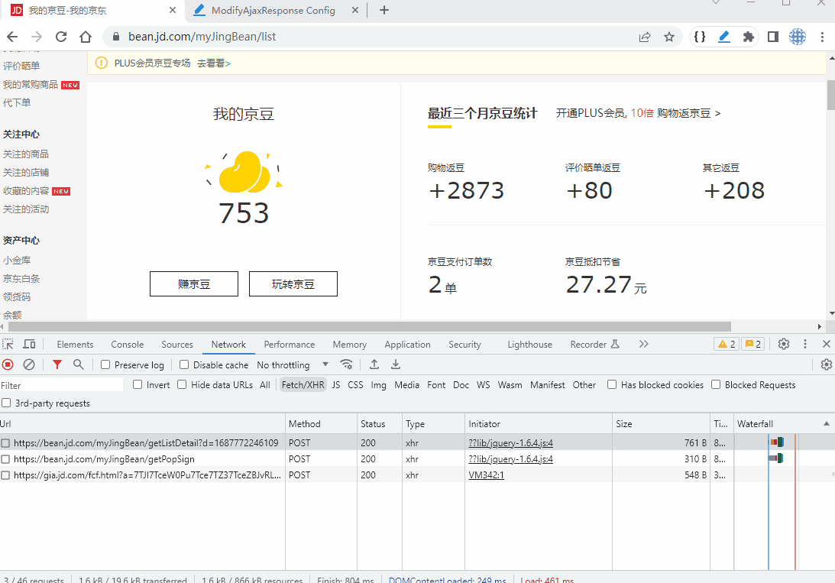The height and width of the screenshot is (583, 835).
Task: Open DevTools settings gear
Action: click(783, 344)
